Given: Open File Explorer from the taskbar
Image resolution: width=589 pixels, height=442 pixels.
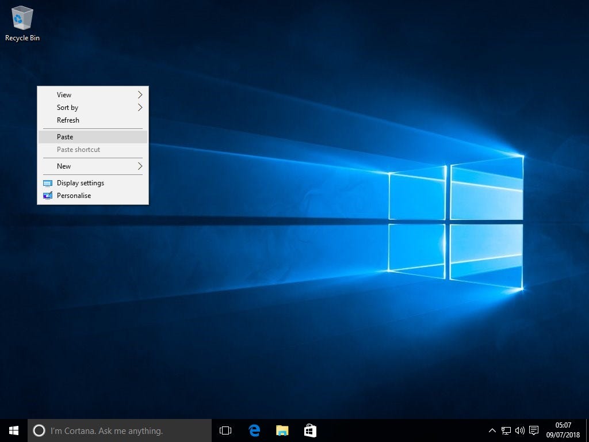Looking at the screenshot, I should (x=282, y=430).
